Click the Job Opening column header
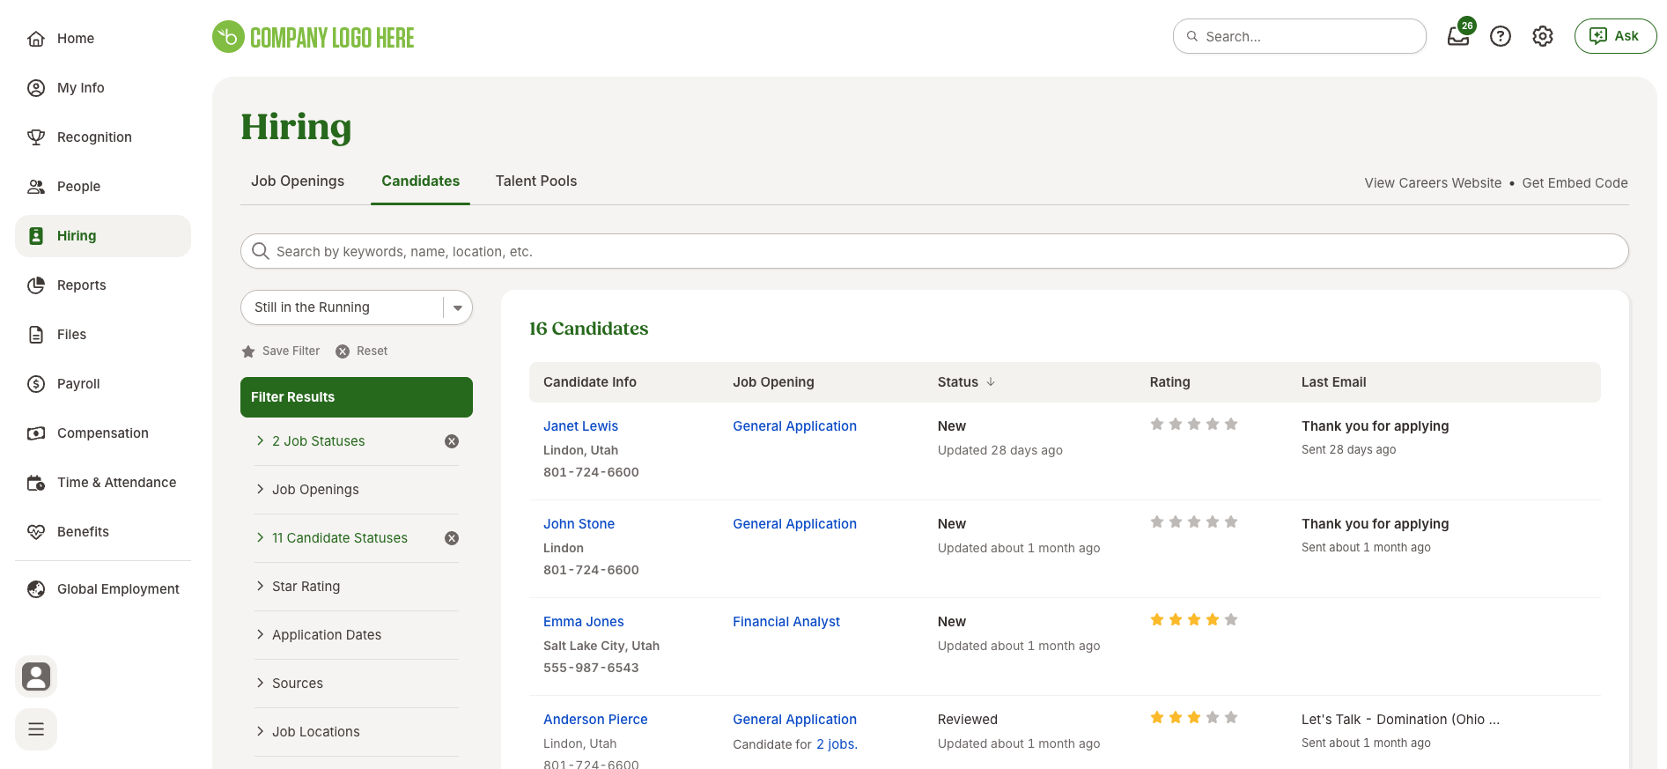 pos(773,382)
